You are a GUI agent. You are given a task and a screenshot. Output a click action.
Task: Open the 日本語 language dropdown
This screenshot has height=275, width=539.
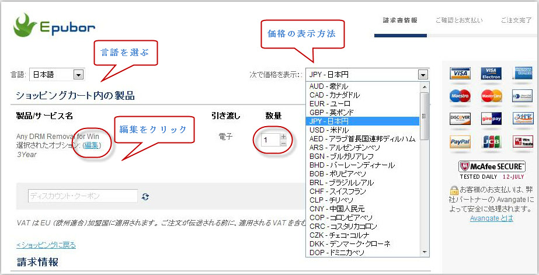[57, 75]
